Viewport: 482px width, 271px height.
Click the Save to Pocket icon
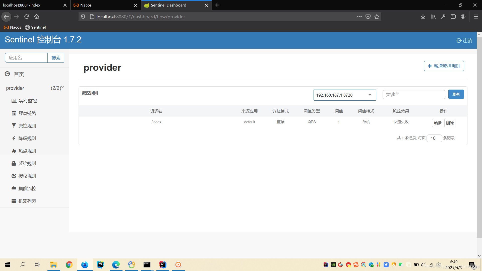[x=368, y=17]
